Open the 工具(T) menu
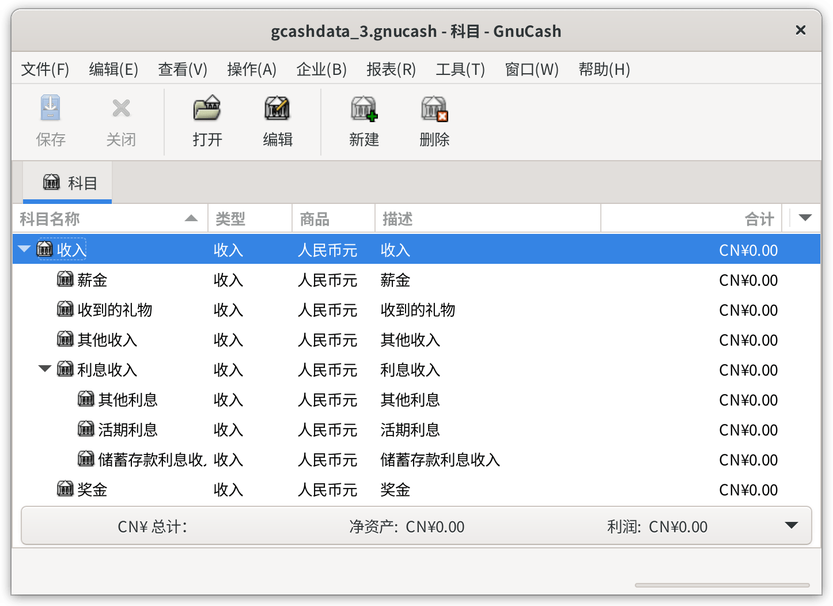 coord(460,70)
